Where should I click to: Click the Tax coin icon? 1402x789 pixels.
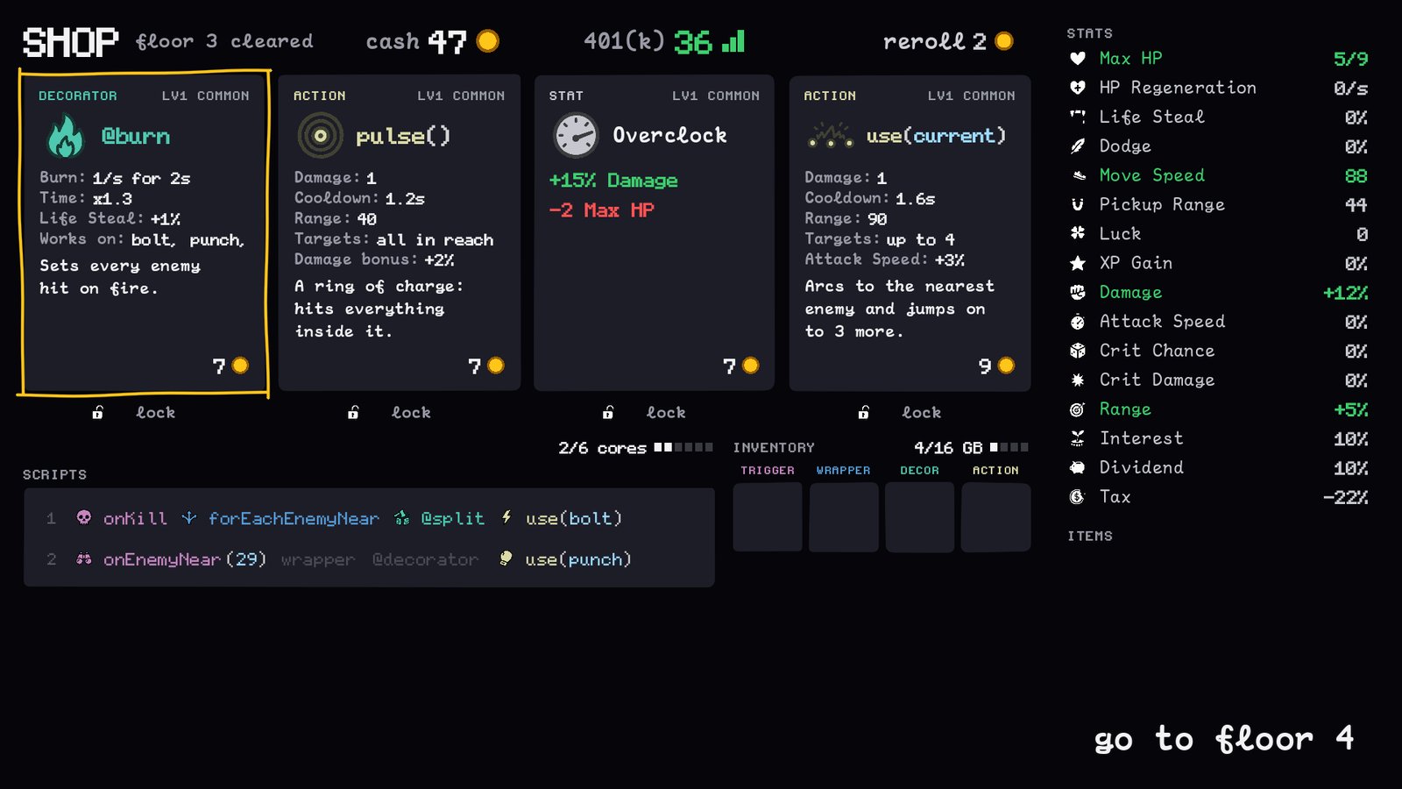tap(1078, 497)
